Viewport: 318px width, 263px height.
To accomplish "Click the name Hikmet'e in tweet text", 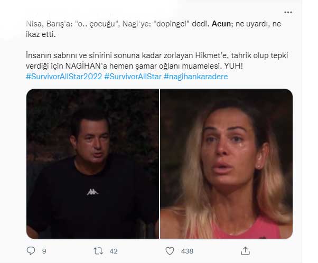I will pos(212,55).
